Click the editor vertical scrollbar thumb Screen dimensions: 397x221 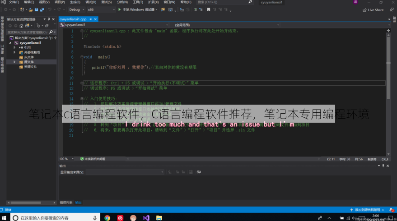(388, 68)
